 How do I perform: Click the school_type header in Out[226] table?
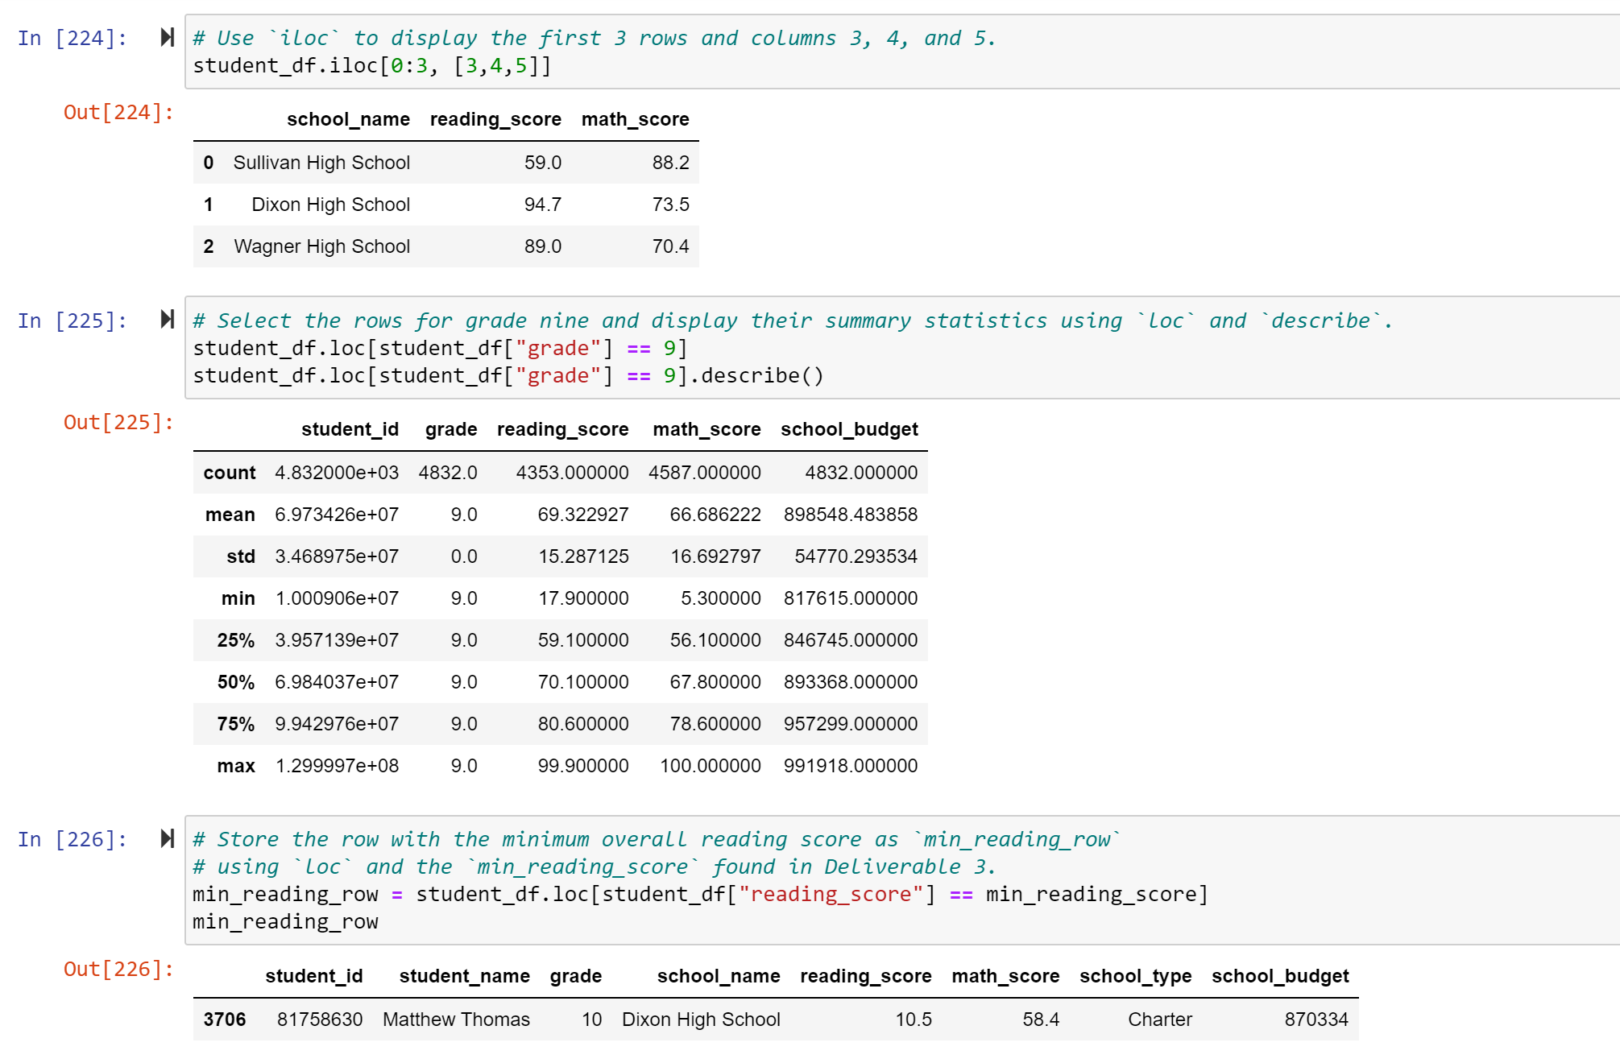point(1135,976)
